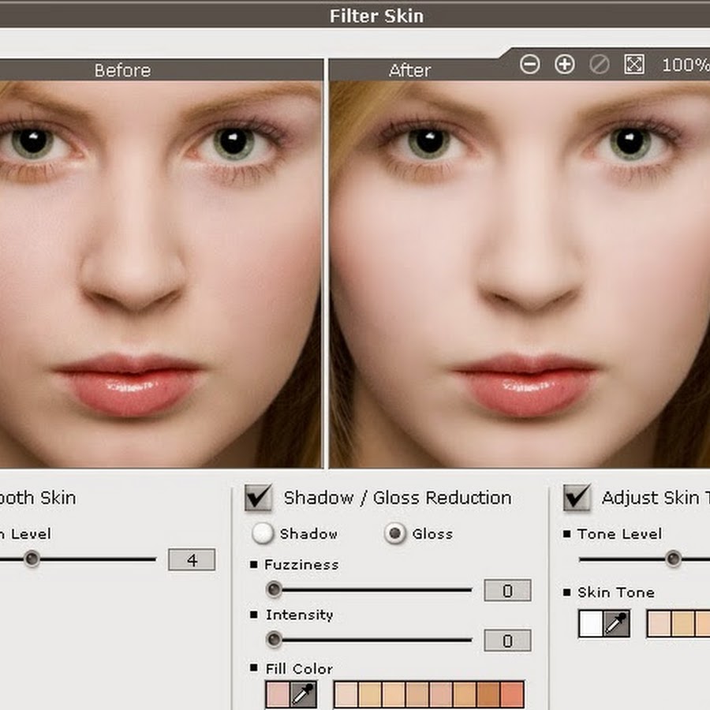Select the Gloss radio button
Image resolution: width=710 pixels, height=710 pixels.
pyautogui.click(x=395, y=533)
